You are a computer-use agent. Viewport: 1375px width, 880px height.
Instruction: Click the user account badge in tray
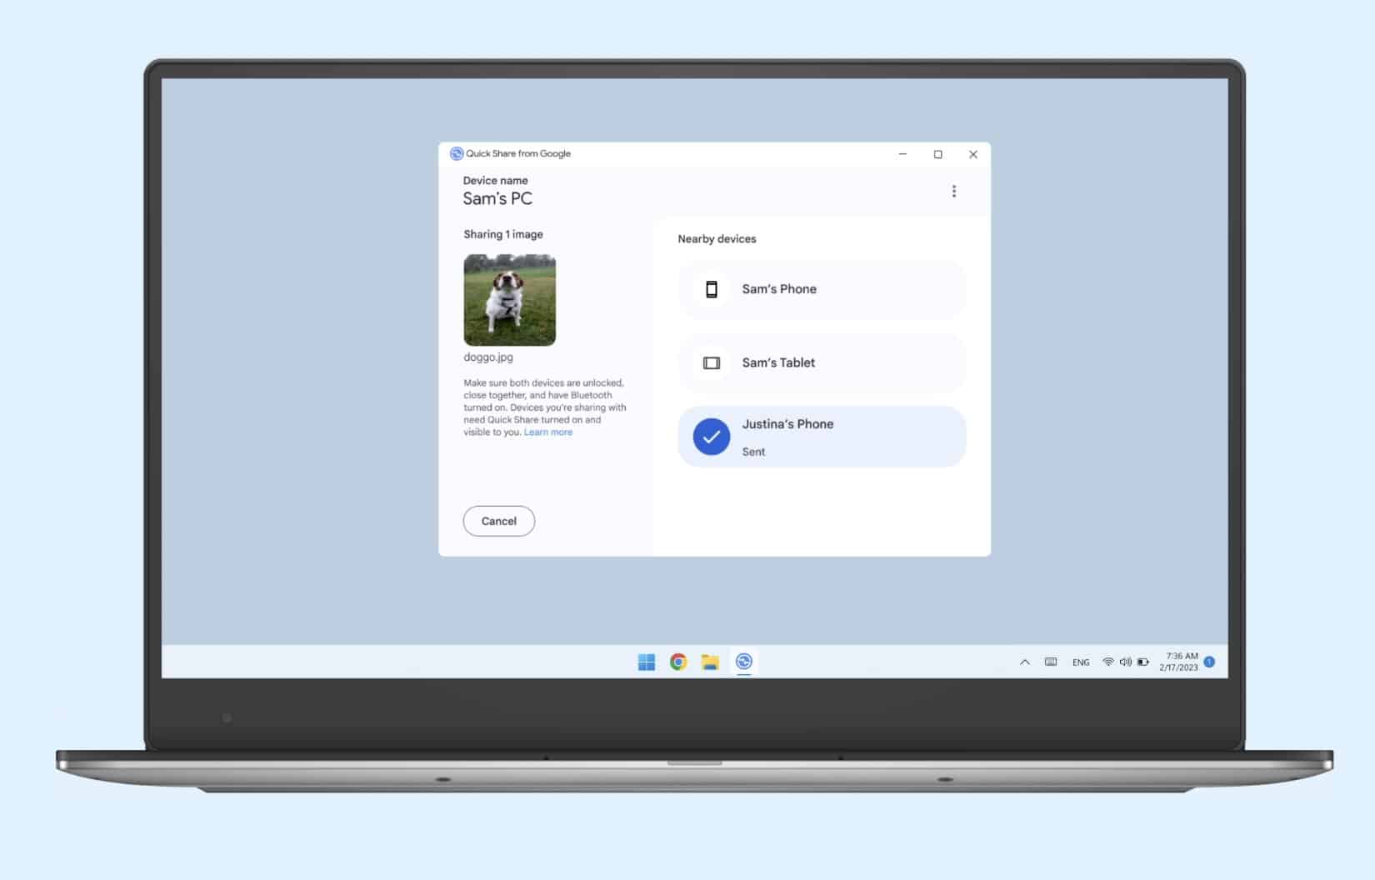(1209, 662)
